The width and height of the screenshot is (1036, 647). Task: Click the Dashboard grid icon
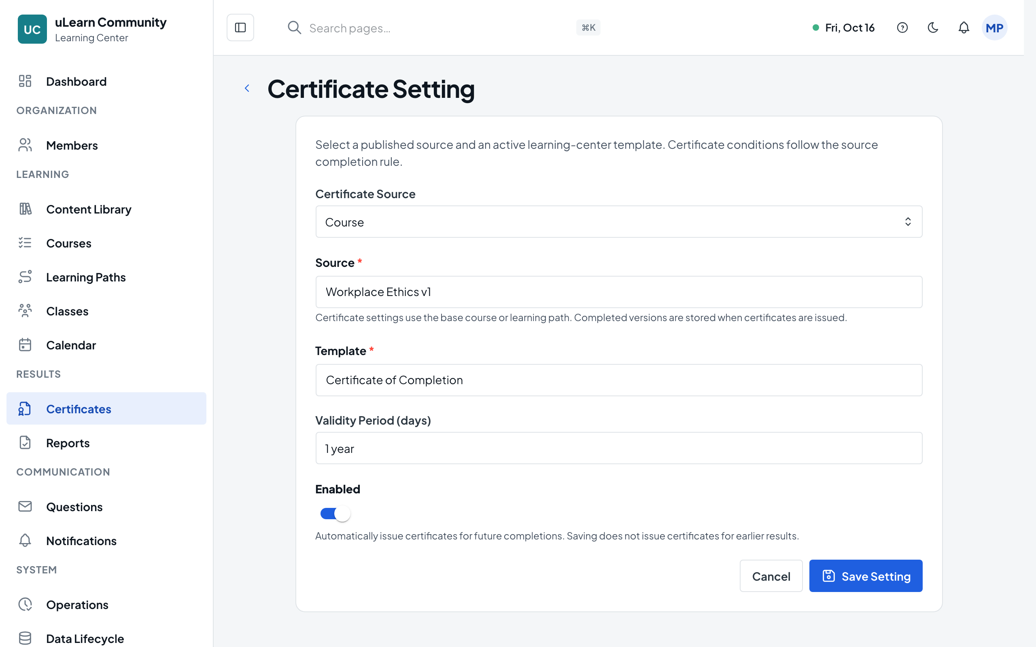pos(25,81)
